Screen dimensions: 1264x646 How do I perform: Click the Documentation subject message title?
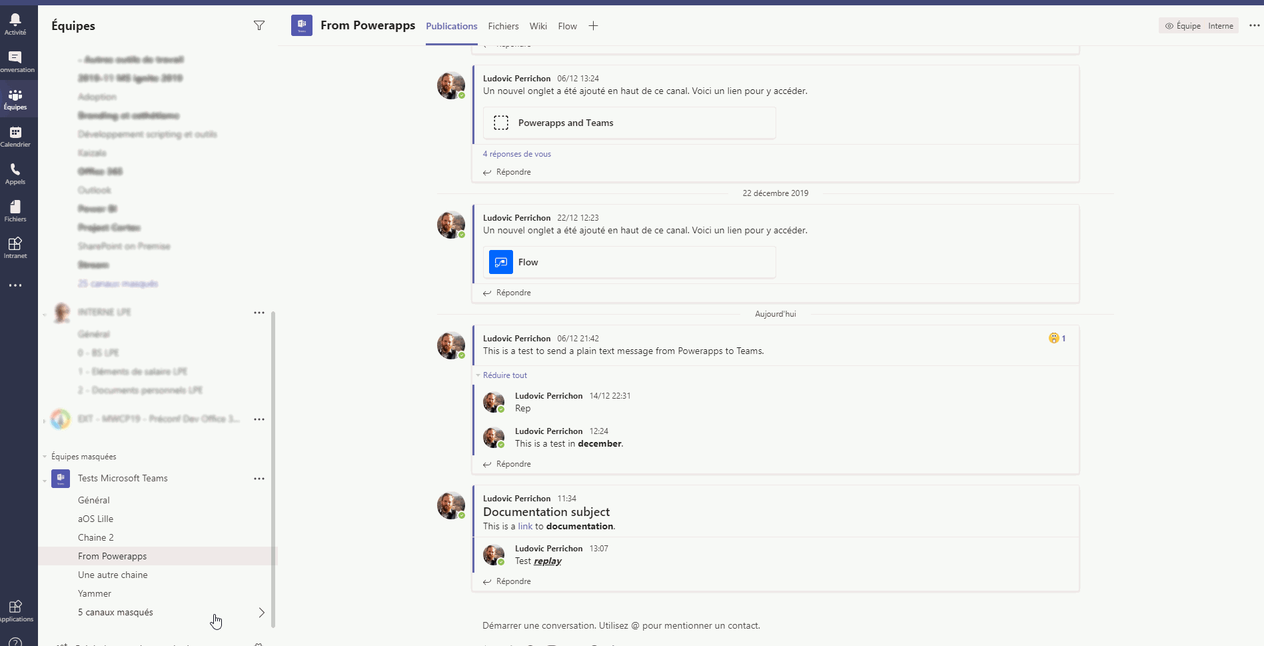click(546, 512)
